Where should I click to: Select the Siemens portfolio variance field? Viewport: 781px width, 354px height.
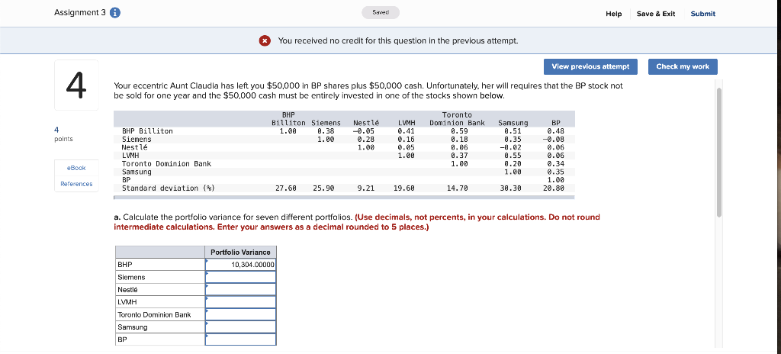click(x=240, y=277)
